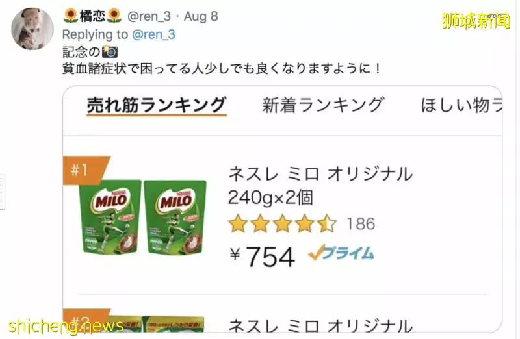Click the first sunflower emoji by name
This screenshot has width=520, height=339.
point(71,16)
